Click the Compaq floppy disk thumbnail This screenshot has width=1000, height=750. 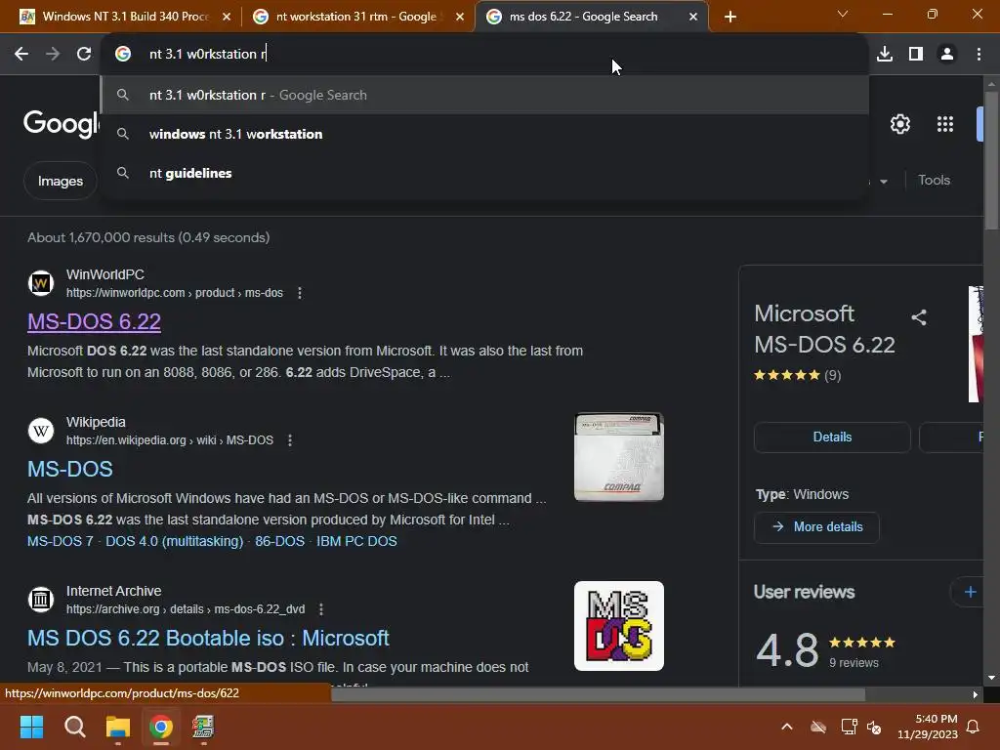click(x=618, y=457)
